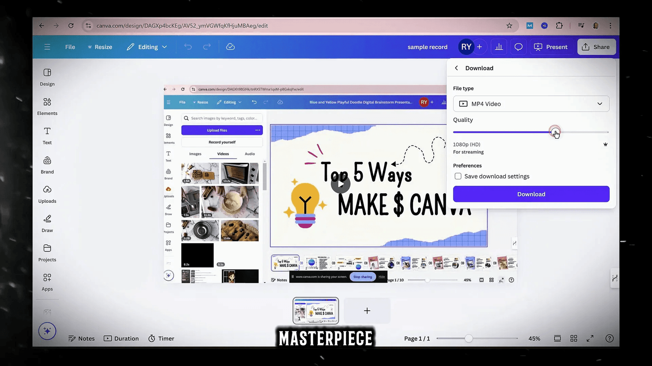Open the Brand panel

tap(47, 165)
